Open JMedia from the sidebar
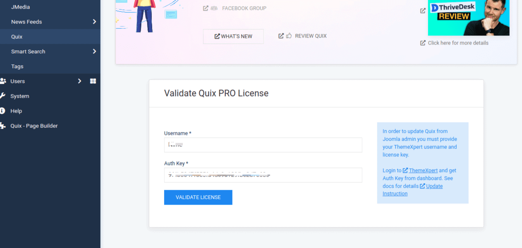The width and height of the screenshot is (522, 248). 20,7
